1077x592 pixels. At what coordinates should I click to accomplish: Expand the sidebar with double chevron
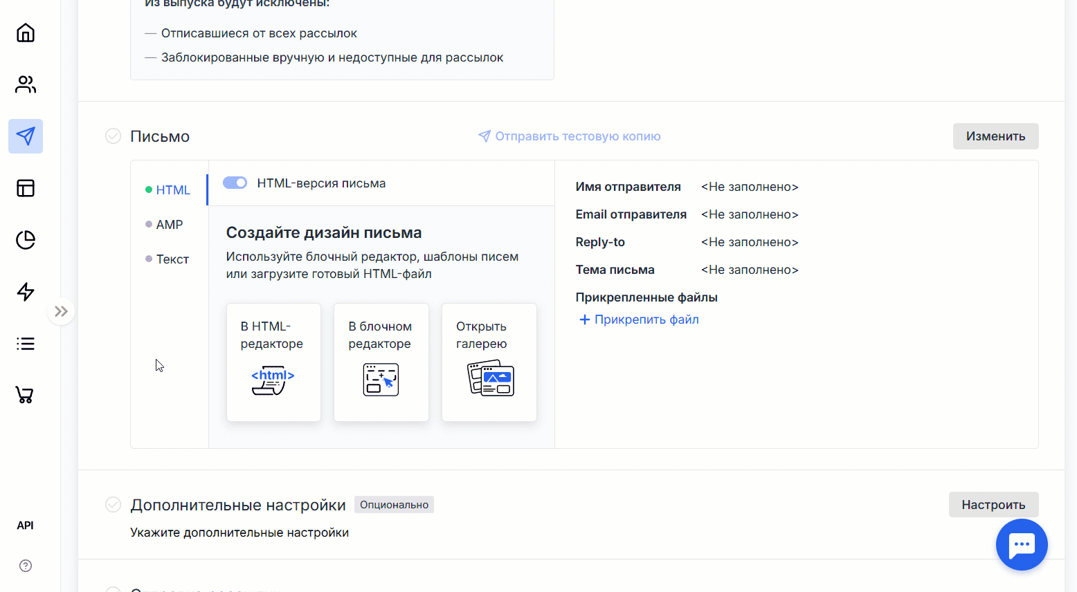pos(61,311)
